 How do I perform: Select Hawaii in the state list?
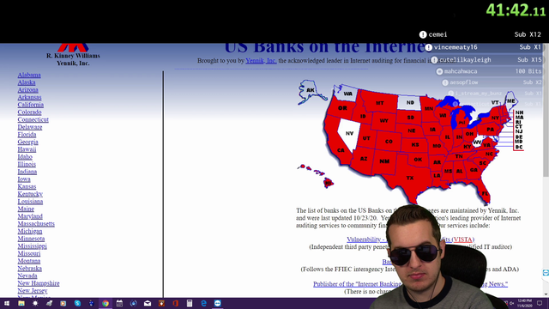(x=27, y=149)
